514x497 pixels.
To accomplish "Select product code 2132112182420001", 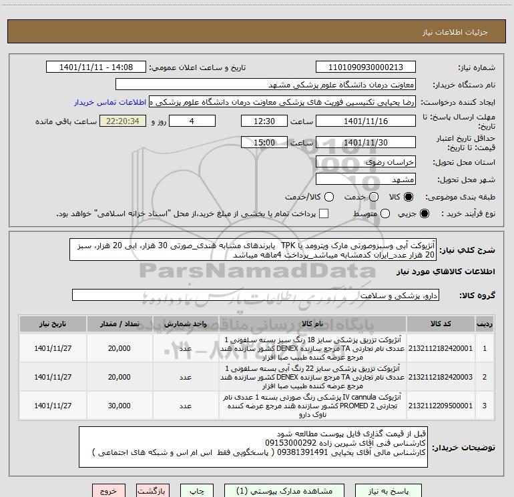I will tap(441, 348).
